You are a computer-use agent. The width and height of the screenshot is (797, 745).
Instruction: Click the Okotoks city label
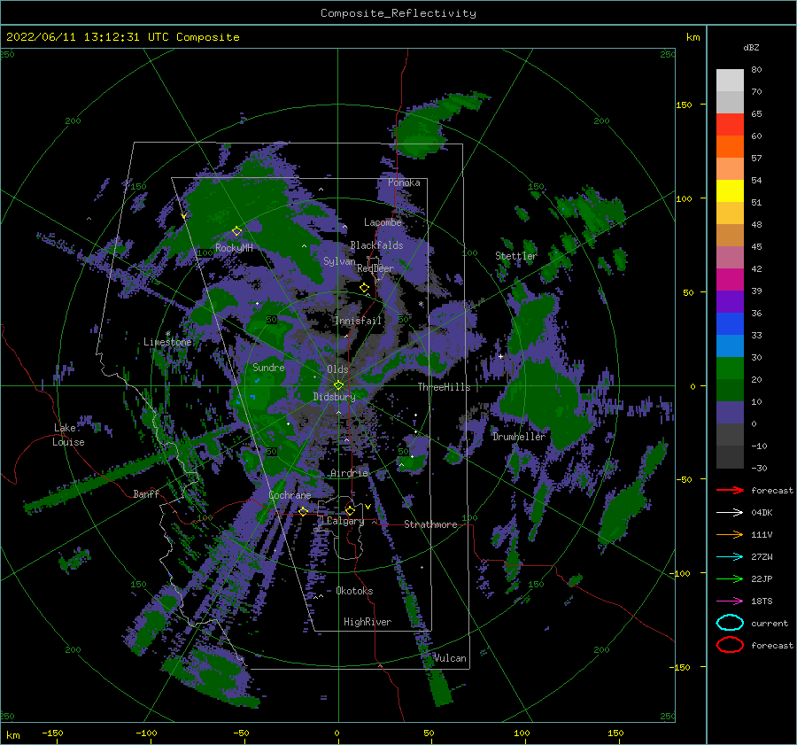354,591
